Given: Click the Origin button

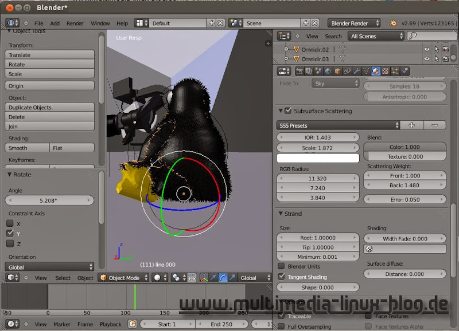Looking at the screenshot, I should 49,86.
